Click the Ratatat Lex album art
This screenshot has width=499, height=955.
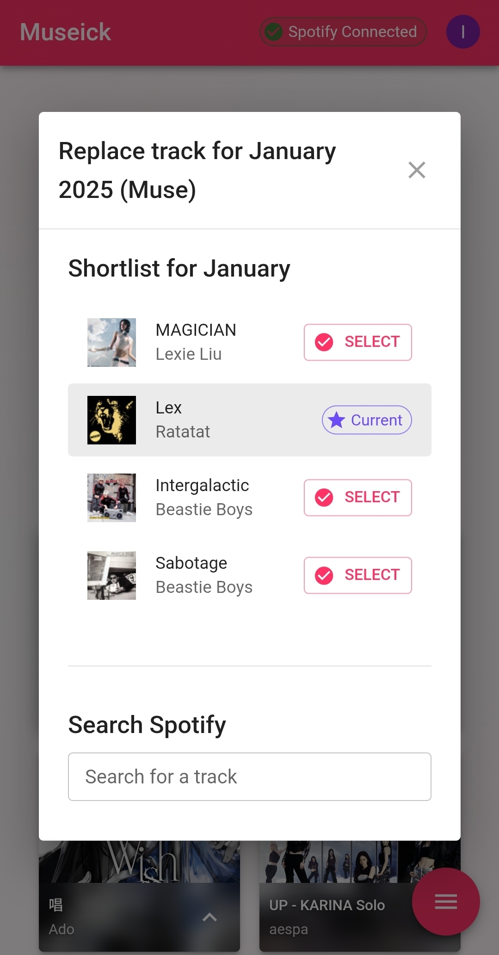[111, 420]
